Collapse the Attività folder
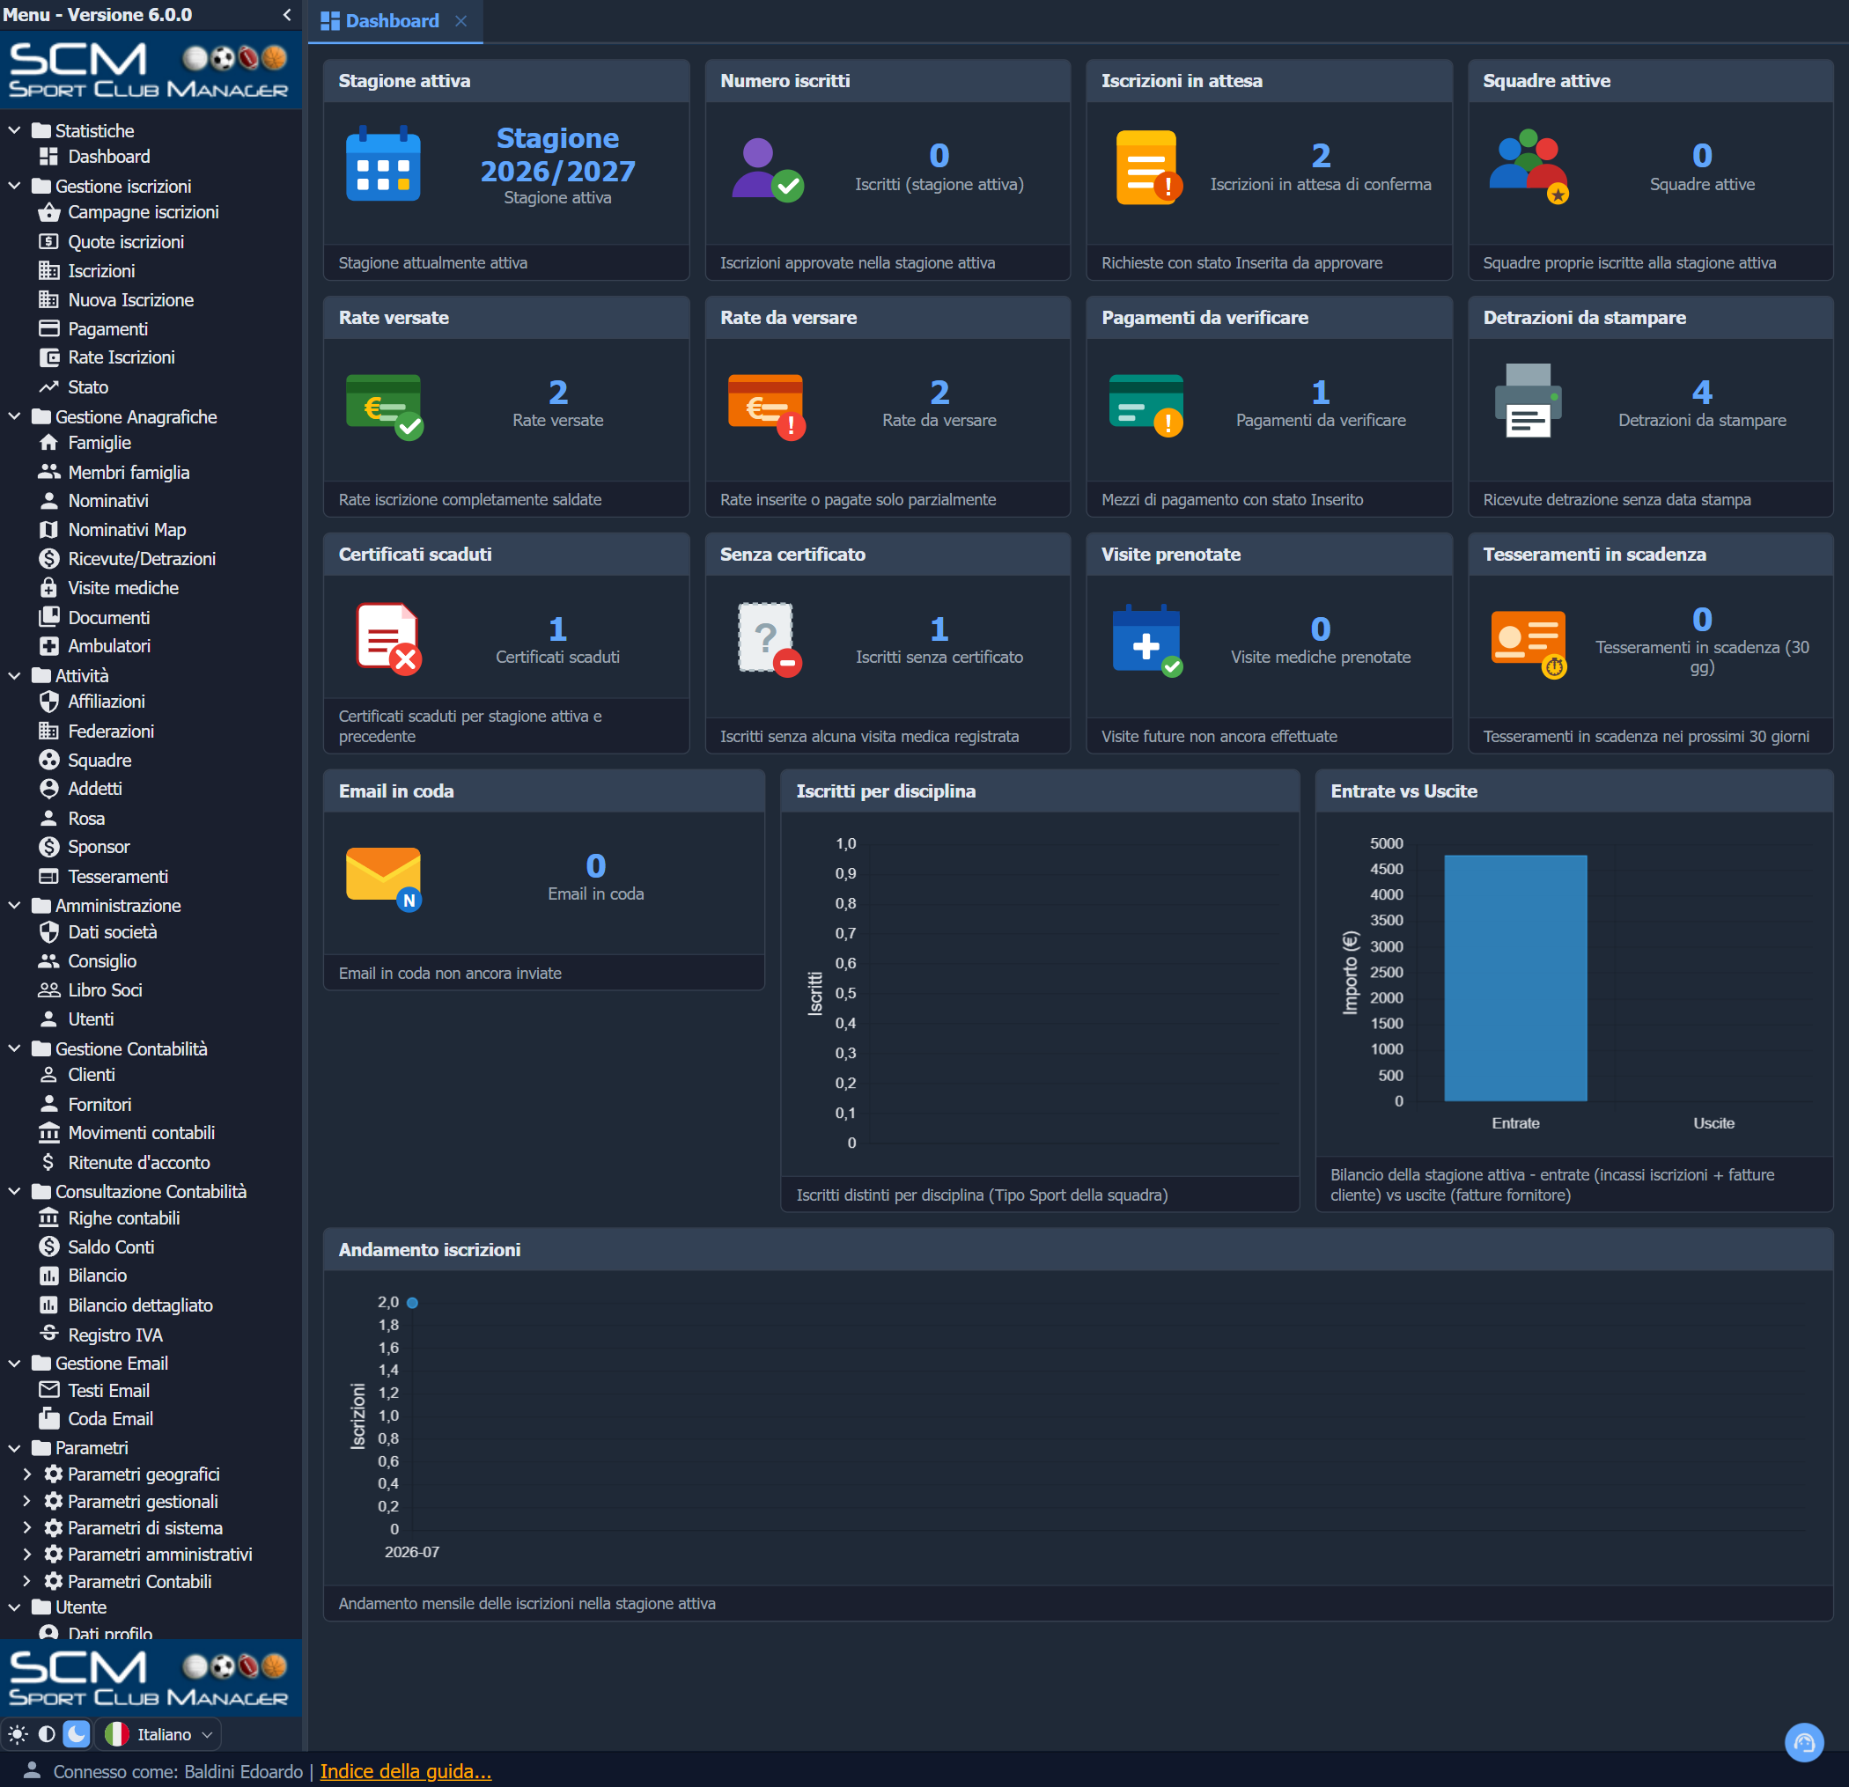Screen dimensions: 1849x1787 click(14, 675)
